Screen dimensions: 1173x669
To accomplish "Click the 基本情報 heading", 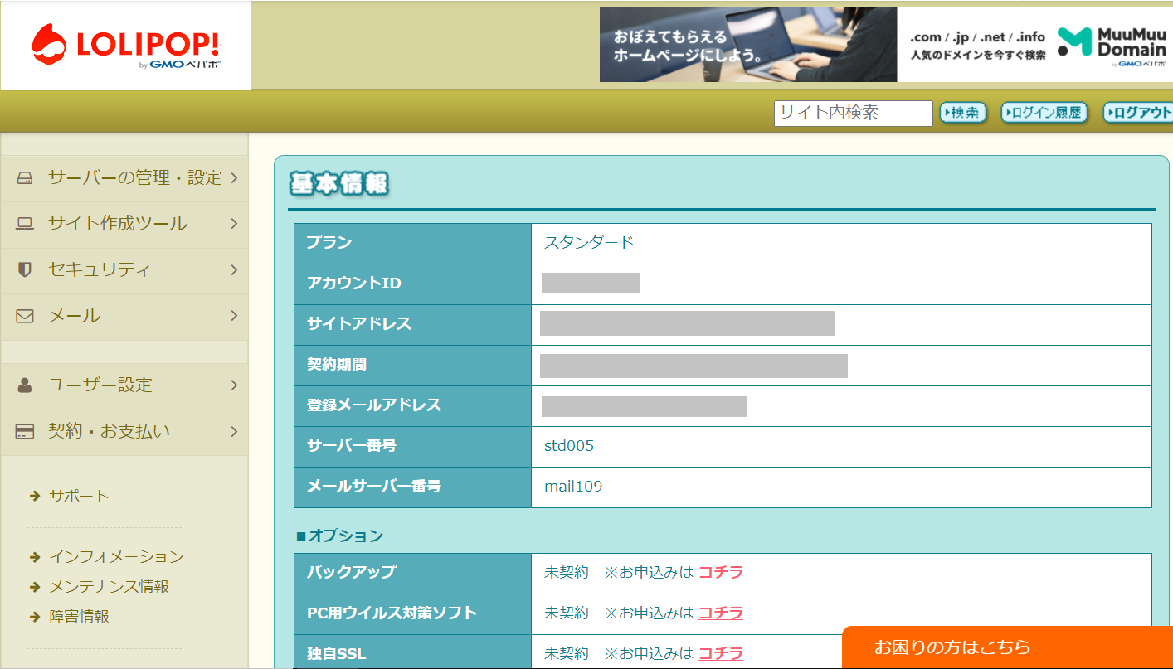I will pos(338,184).
